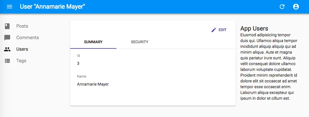This screenshot has width=309, height=117.
Task: Click the Id value 3
Action: coord(78,63)
